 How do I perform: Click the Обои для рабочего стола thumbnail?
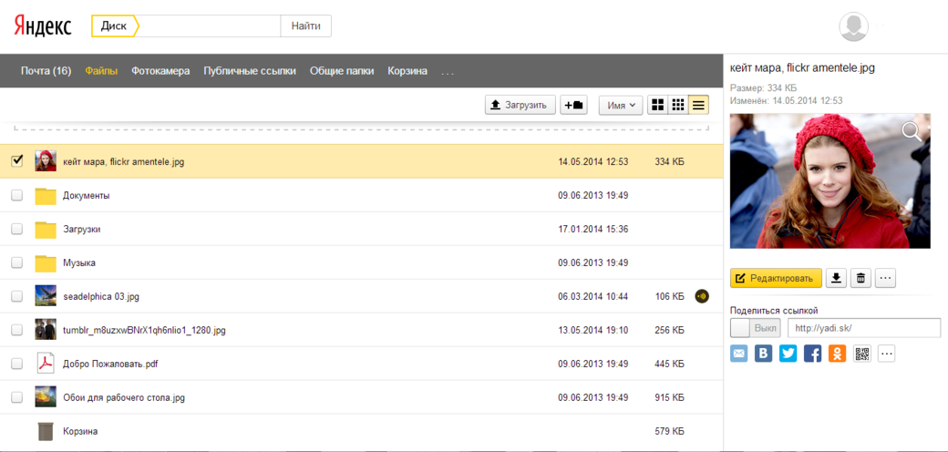[46, 397]
